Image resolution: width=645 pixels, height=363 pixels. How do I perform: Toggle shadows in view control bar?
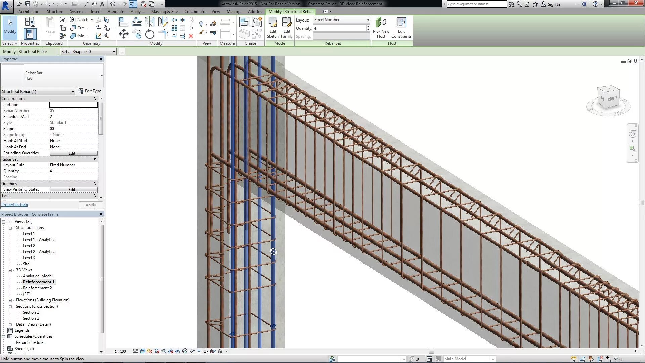click(157, 351)
